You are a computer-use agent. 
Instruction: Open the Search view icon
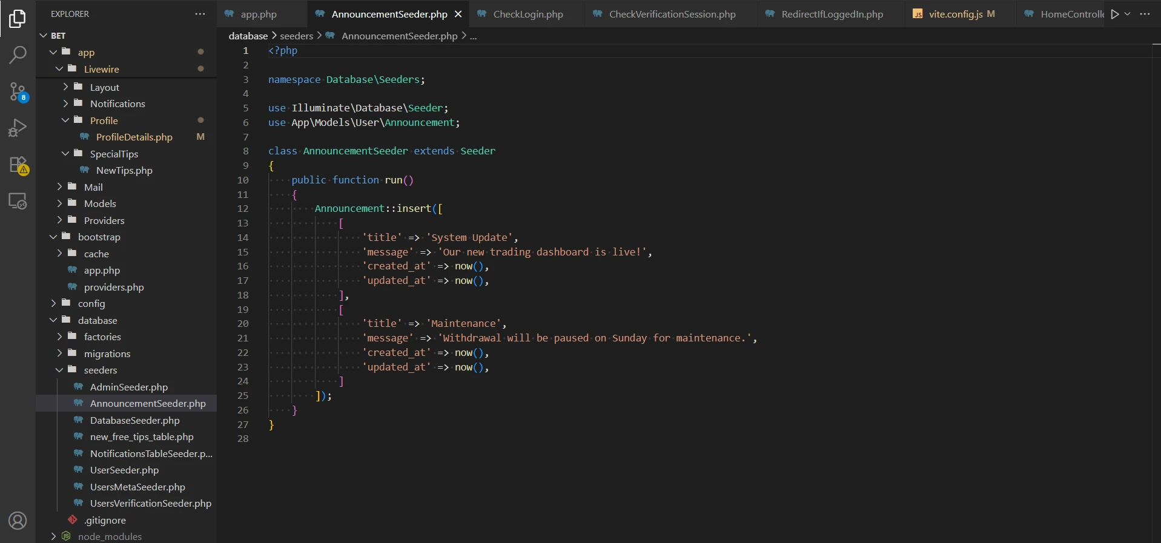click(18, 55)
